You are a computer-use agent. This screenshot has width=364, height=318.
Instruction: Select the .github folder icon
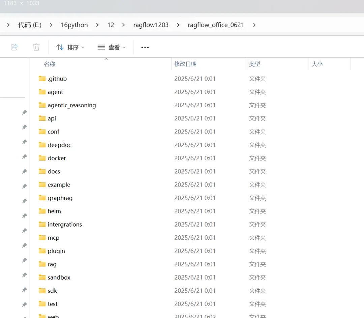click(42, 79)
